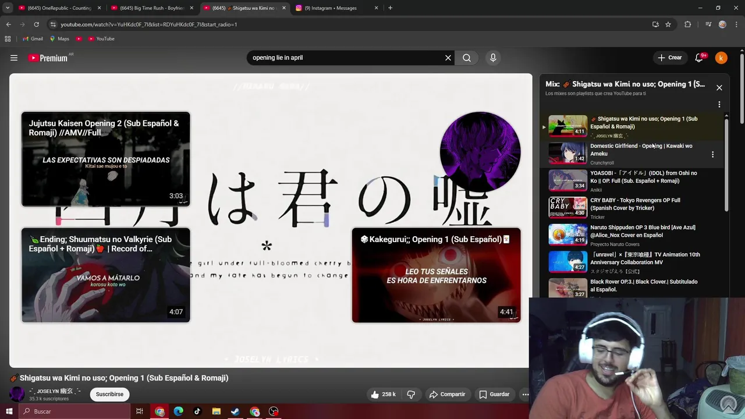Open File Explorer from the taskbar

(216, 411)
